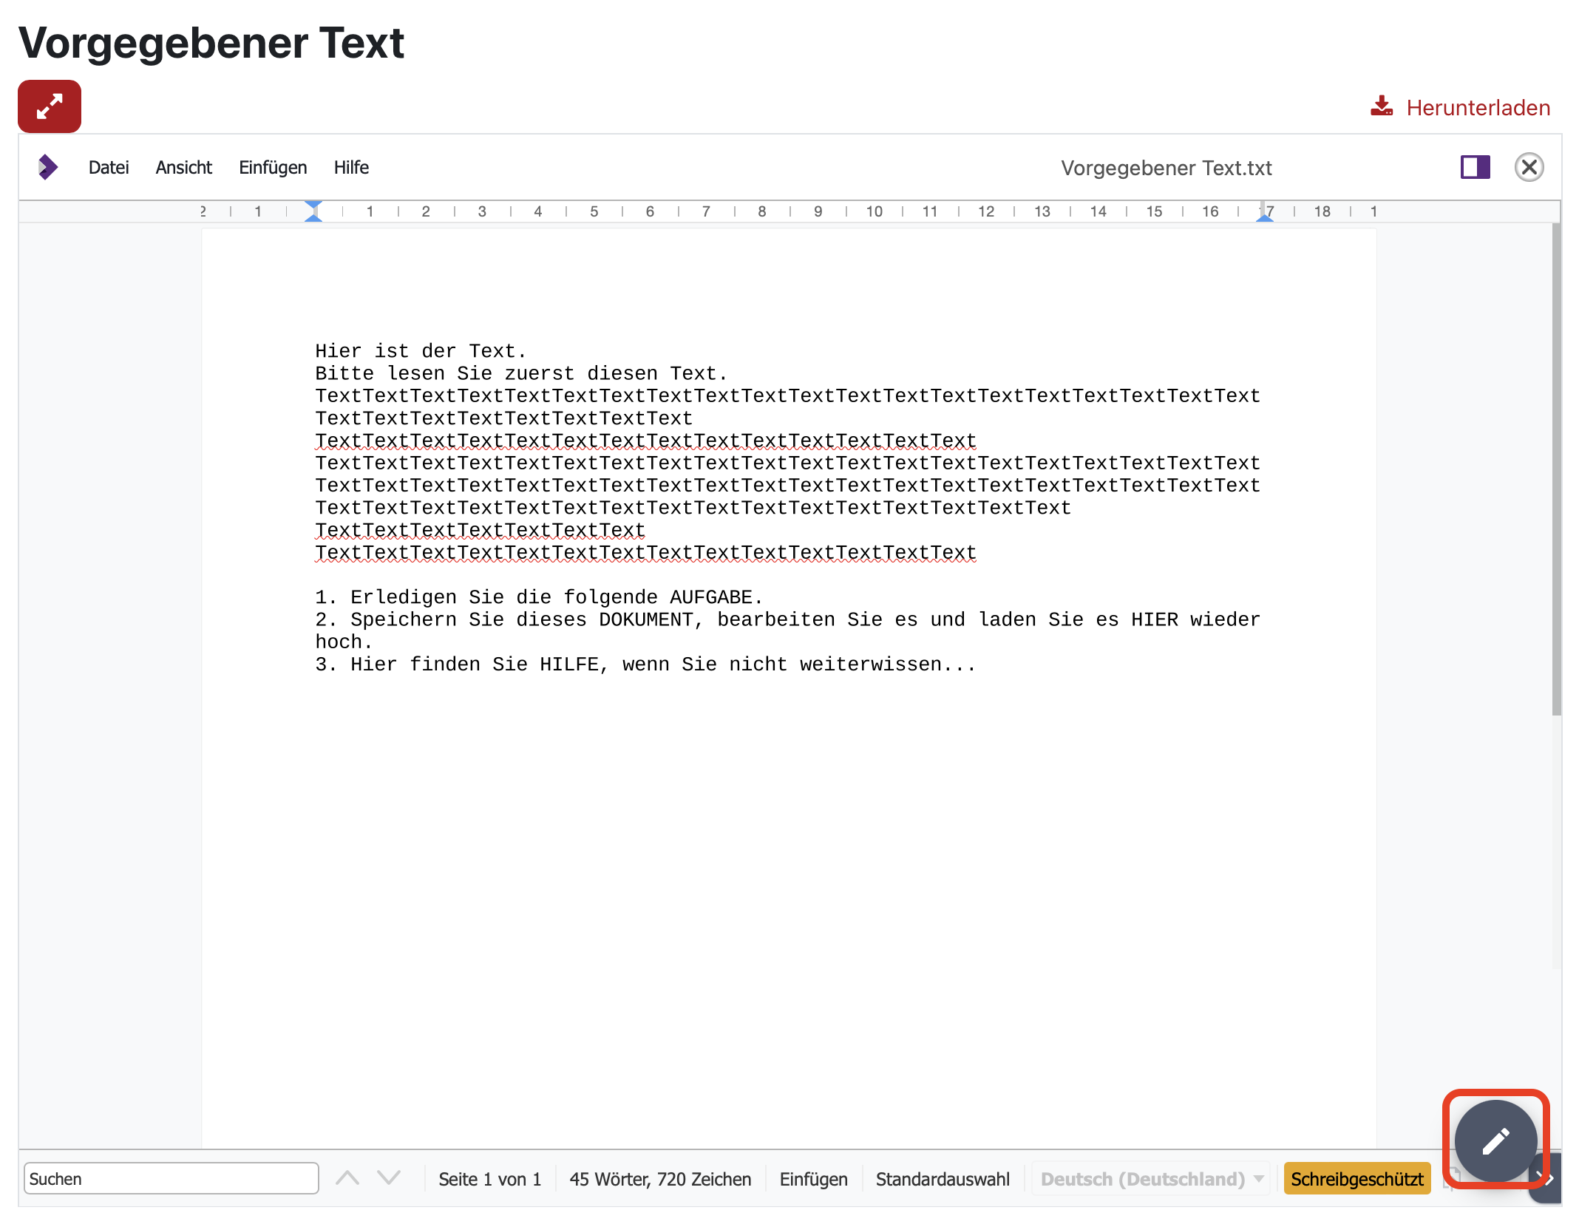Open the Einfügen menu
The image size is (1579, 1227).
coord(273,168)
